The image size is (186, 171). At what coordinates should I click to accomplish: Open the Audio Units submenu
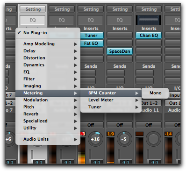48,139
